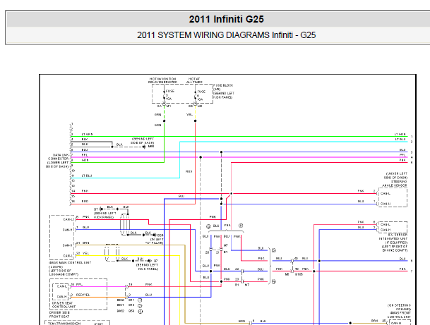Select the "2011 SYSTEM WIRING DIAGRAMS Infiniti - G25" subtitle
430x325 pixels.
(226, 35)
